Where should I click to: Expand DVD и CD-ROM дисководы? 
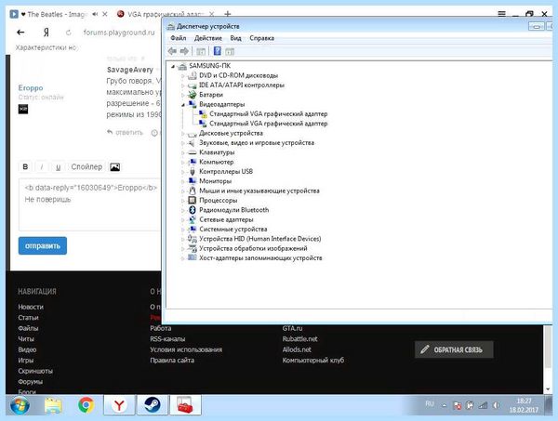[183, 75]
